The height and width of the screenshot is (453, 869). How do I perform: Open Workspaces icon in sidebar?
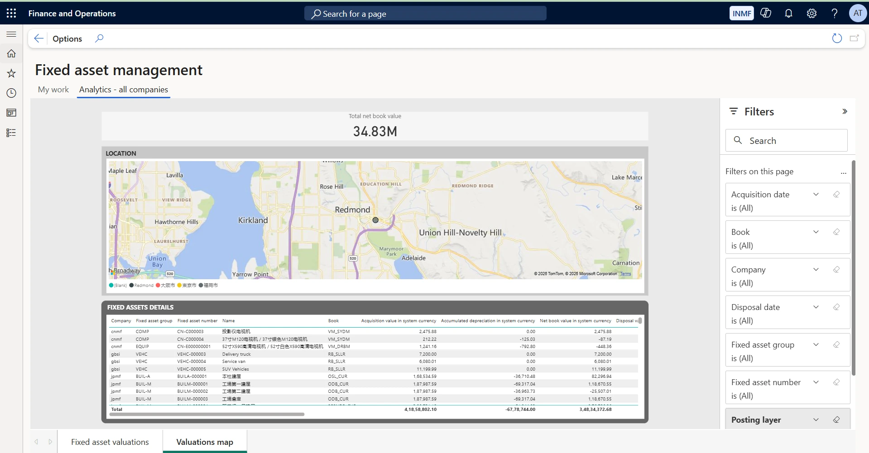[x=11, y=113]
